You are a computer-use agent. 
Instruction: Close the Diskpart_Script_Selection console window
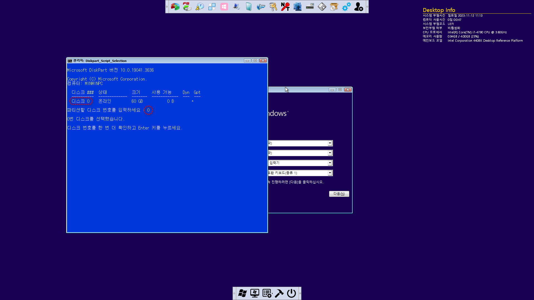coord(263,61)
